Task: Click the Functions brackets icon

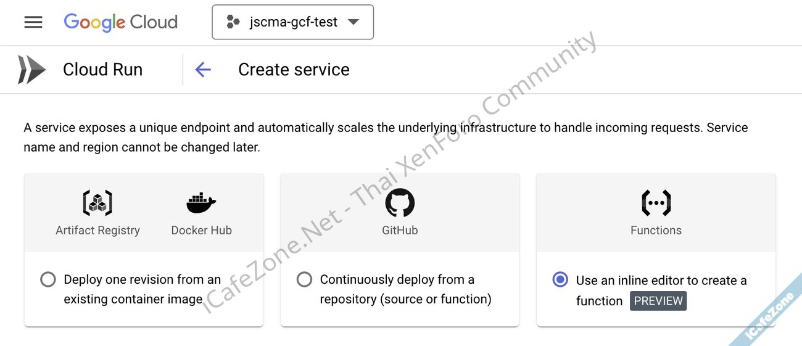Action: (x=656, y=203)
